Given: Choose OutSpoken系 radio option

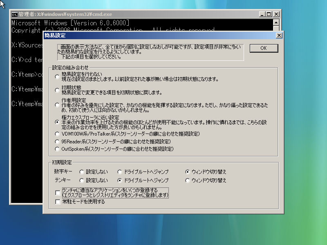Looking at the screenshot, I should pyautogui.click(x=57, y=149).
